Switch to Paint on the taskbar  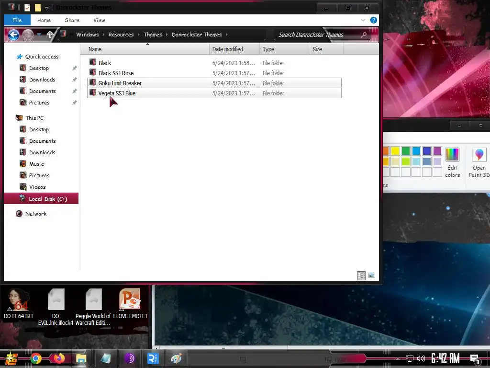pyautogui.click(x=176, y=358)
